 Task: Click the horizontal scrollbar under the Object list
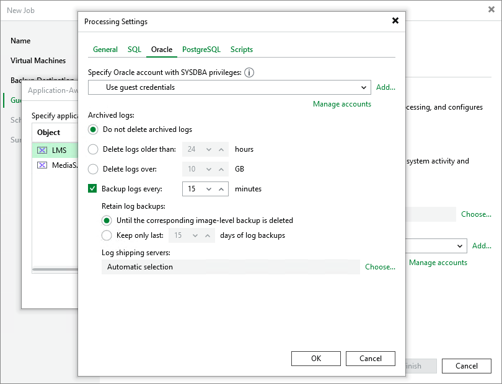(56, 269)
